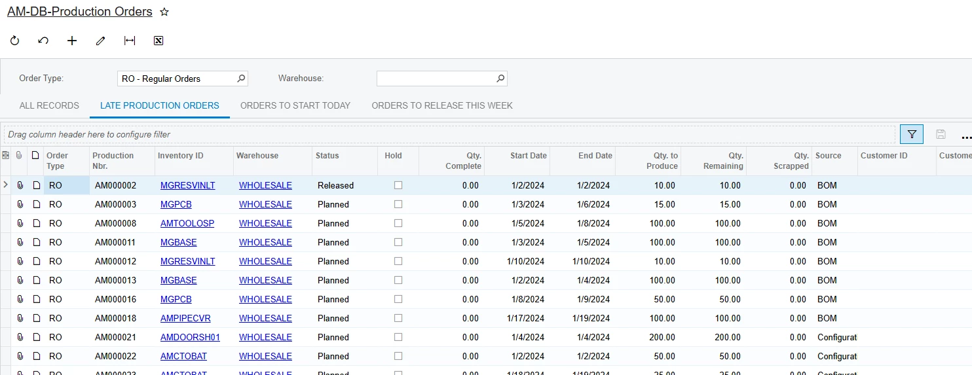The image size is (972, 375).
Task: Open the filter settings funnel button
Action: [912, 134]
